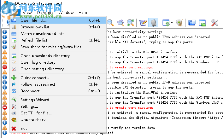
Task: Select Match downloaded lists
Action: click(58, 34)
